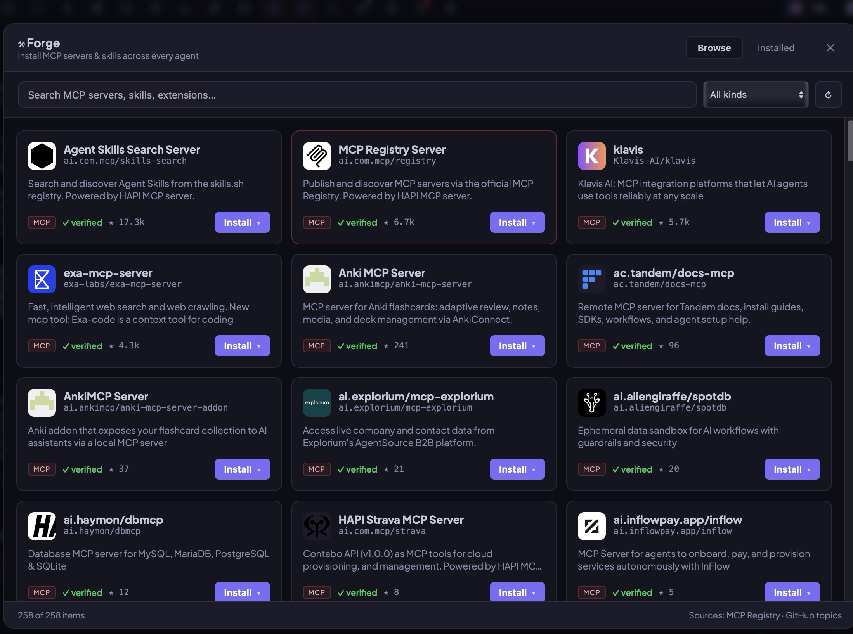Image resolution: width=853 pixels, height=634 pixels.
Task: Toggle the MCP badge on exa-mcp-server card
Action: [x=42, y=345]
